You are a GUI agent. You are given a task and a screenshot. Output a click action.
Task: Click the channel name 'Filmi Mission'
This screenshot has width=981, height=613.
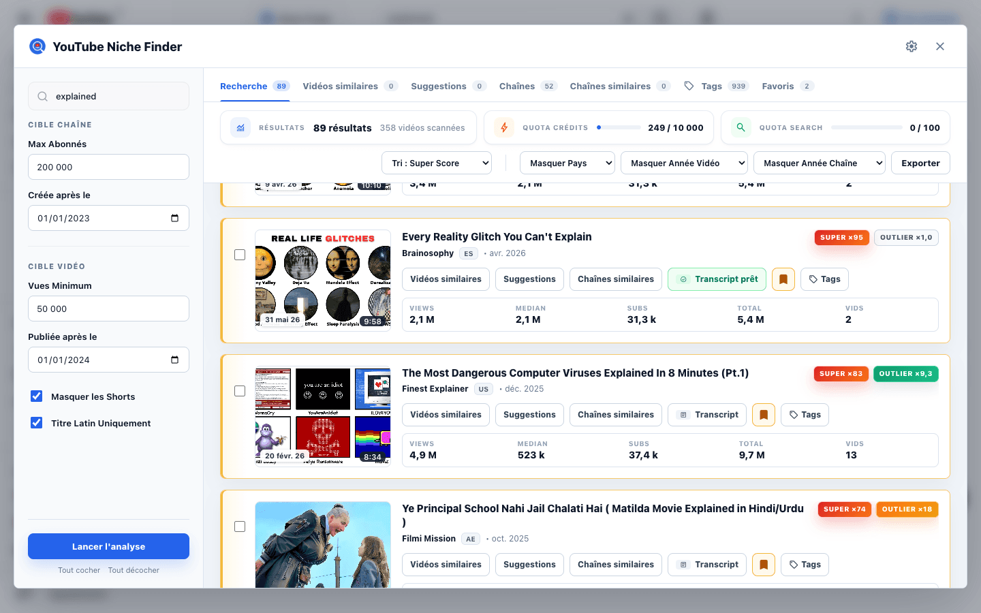click(x=429, y=539)
